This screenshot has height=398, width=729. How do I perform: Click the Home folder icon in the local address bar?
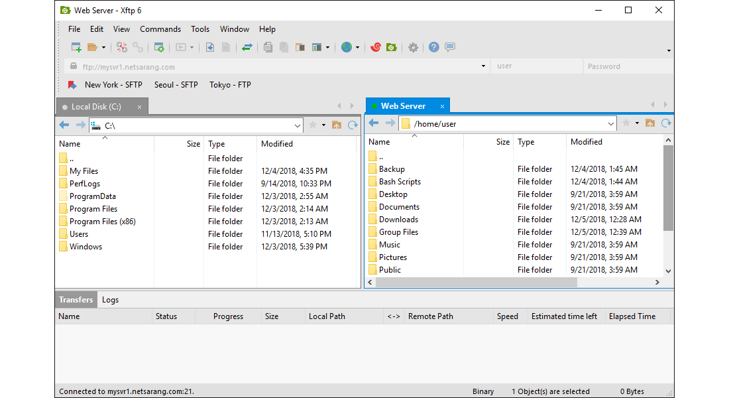coord(337,123)
